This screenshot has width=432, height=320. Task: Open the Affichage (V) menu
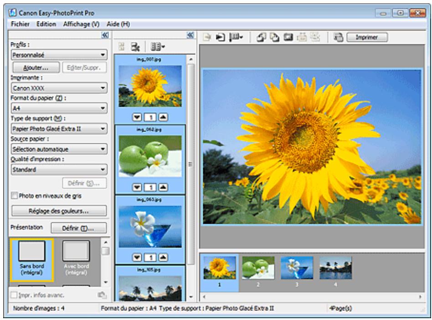[x=81, y=24]
